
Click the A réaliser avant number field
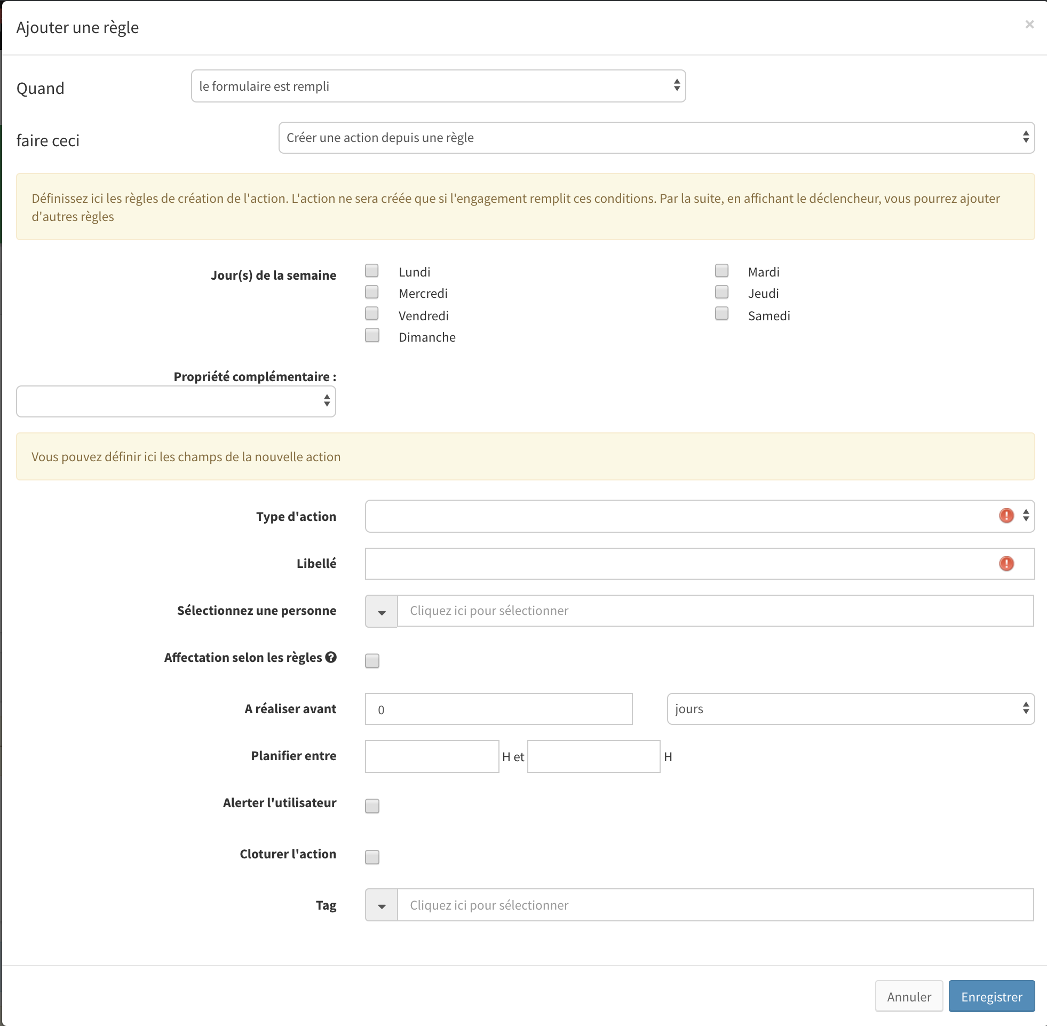tap(498, 709)
